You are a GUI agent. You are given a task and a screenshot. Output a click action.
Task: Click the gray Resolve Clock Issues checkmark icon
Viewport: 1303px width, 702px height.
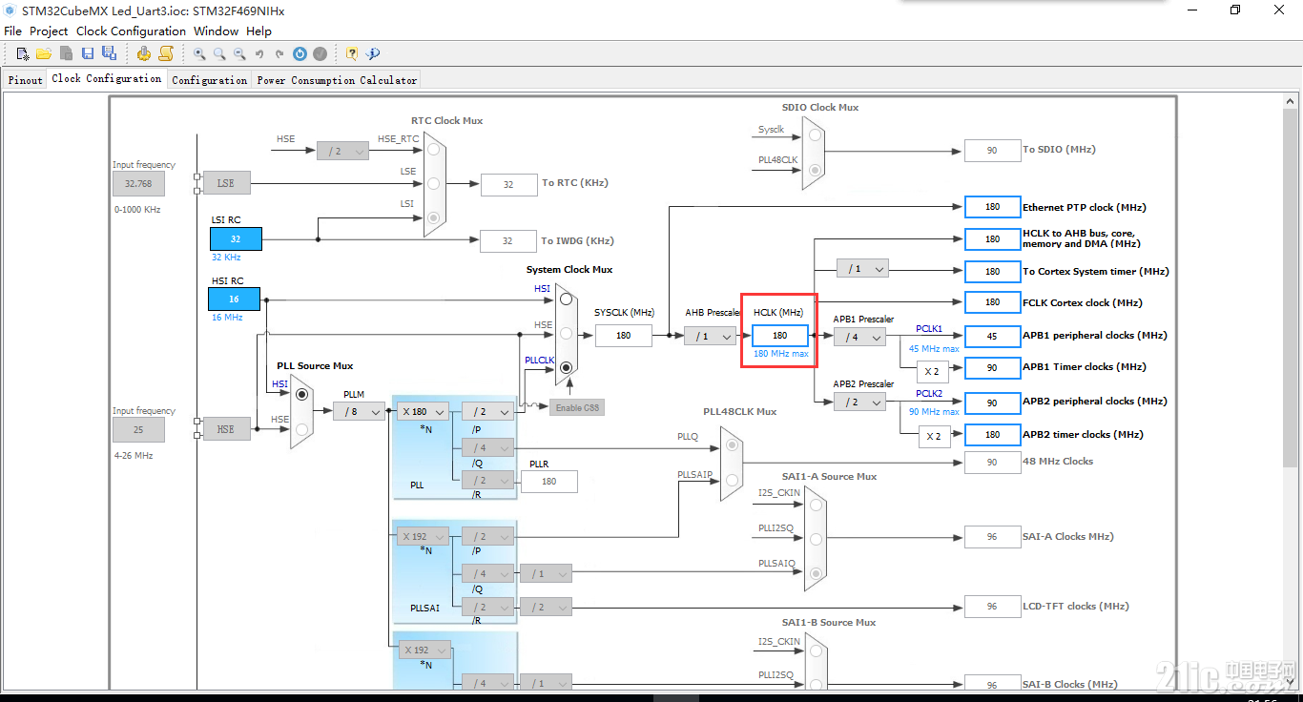[320, 54]
